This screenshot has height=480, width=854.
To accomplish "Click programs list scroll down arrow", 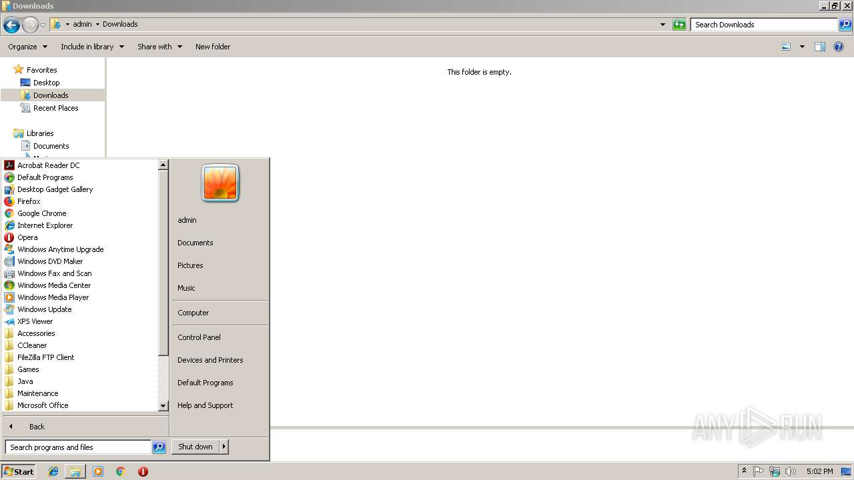I will (163, 405).
